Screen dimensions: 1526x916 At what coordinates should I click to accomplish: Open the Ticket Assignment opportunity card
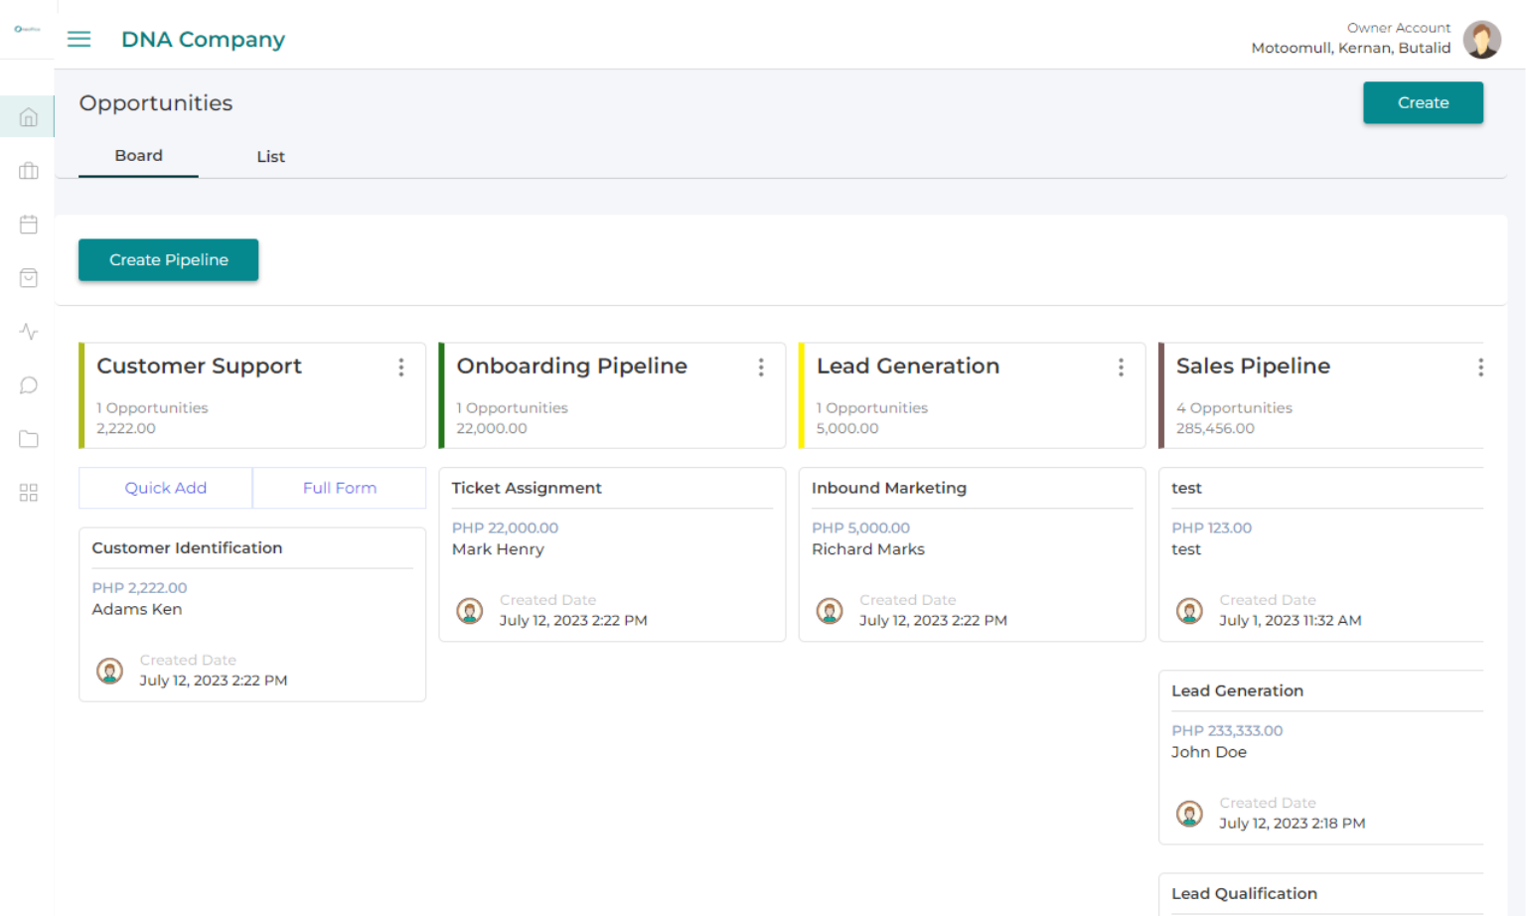click(x=611, y=553)
